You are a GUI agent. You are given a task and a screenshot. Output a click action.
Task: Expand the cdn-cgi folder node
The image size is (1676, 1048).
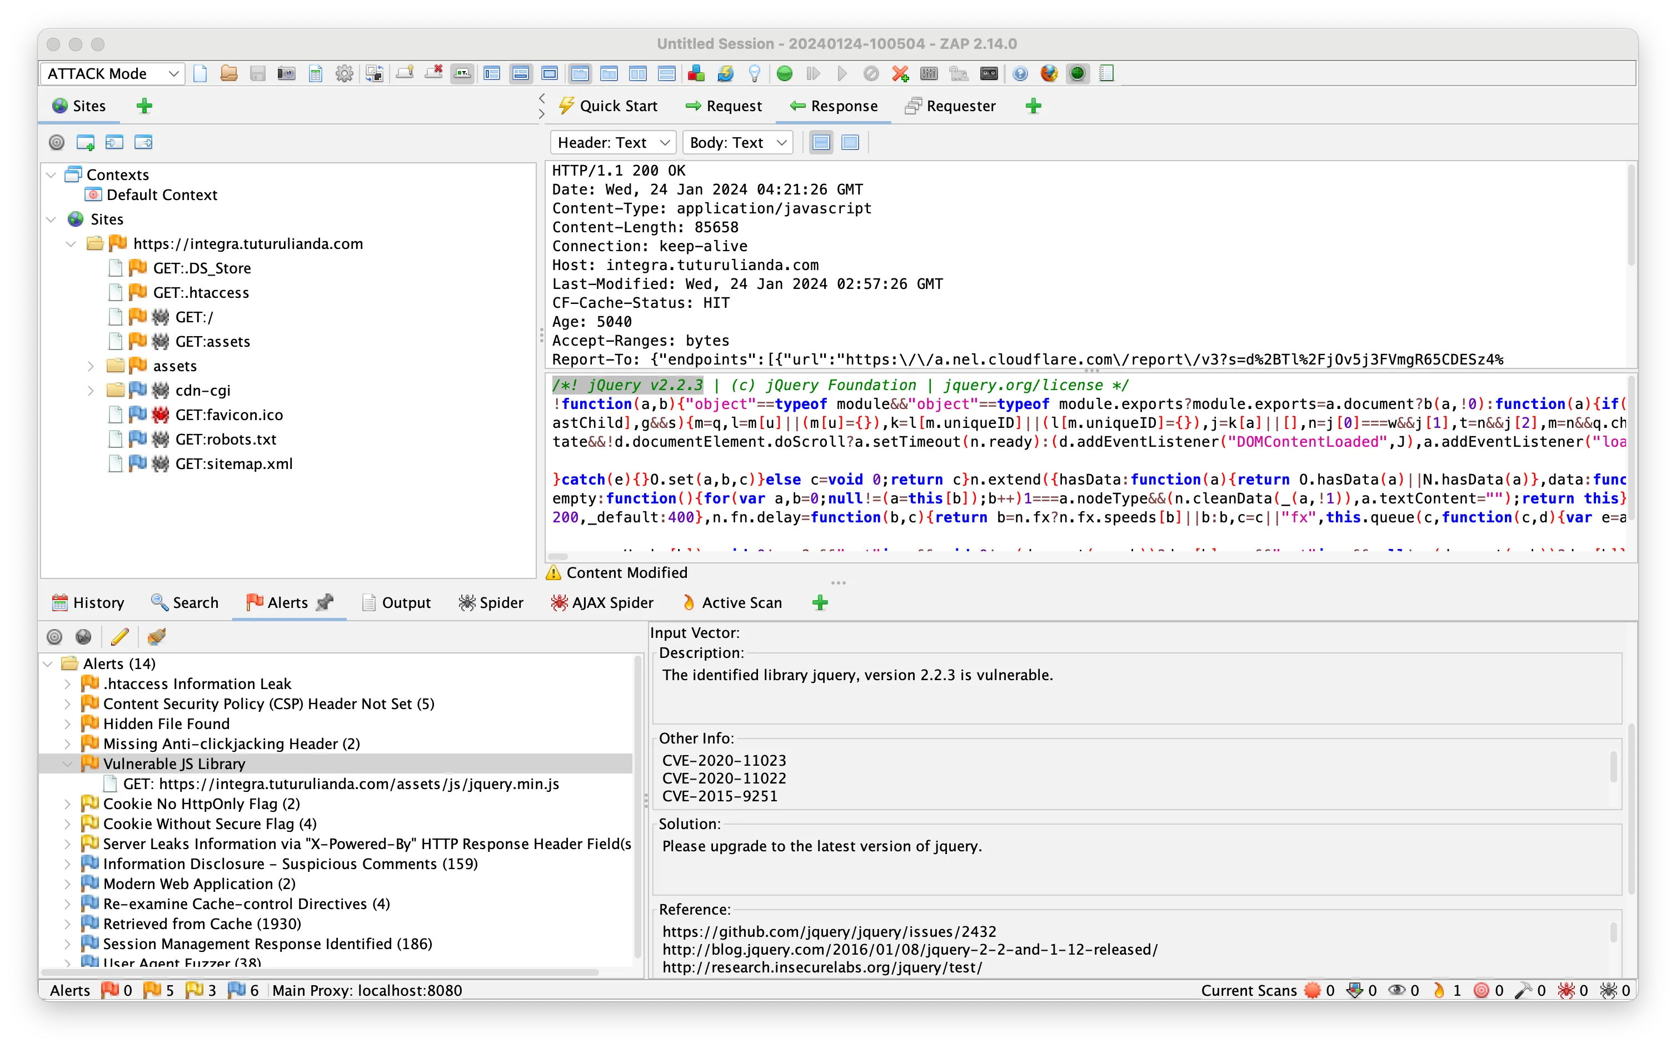coord(91,390)
